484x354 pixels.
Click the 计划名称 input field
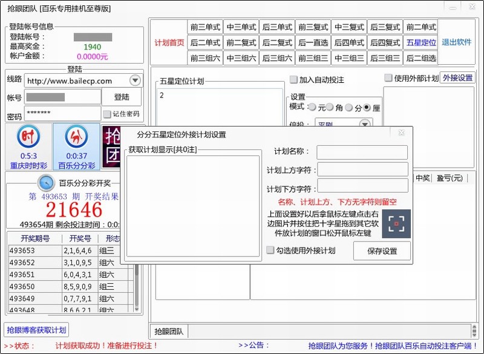pos(362,152)
